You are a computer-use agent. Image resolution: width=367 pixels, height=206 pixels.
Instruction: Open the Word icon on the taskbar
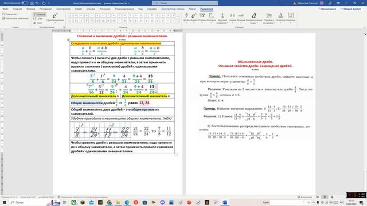click(x=225, y=203)
